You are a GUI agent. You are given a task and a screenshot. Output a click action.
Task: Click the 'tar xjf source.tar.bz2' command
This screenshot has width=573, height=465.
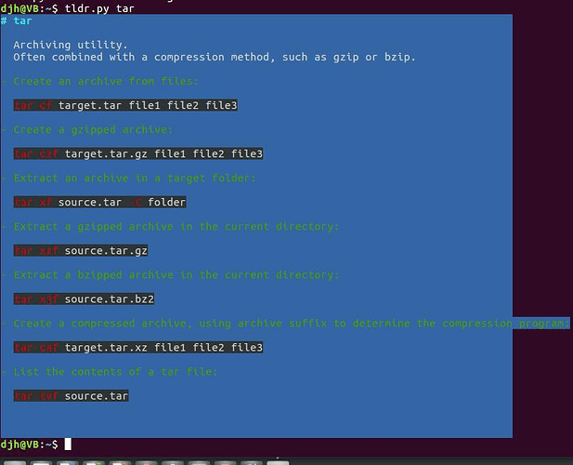[x=84, y=299]
